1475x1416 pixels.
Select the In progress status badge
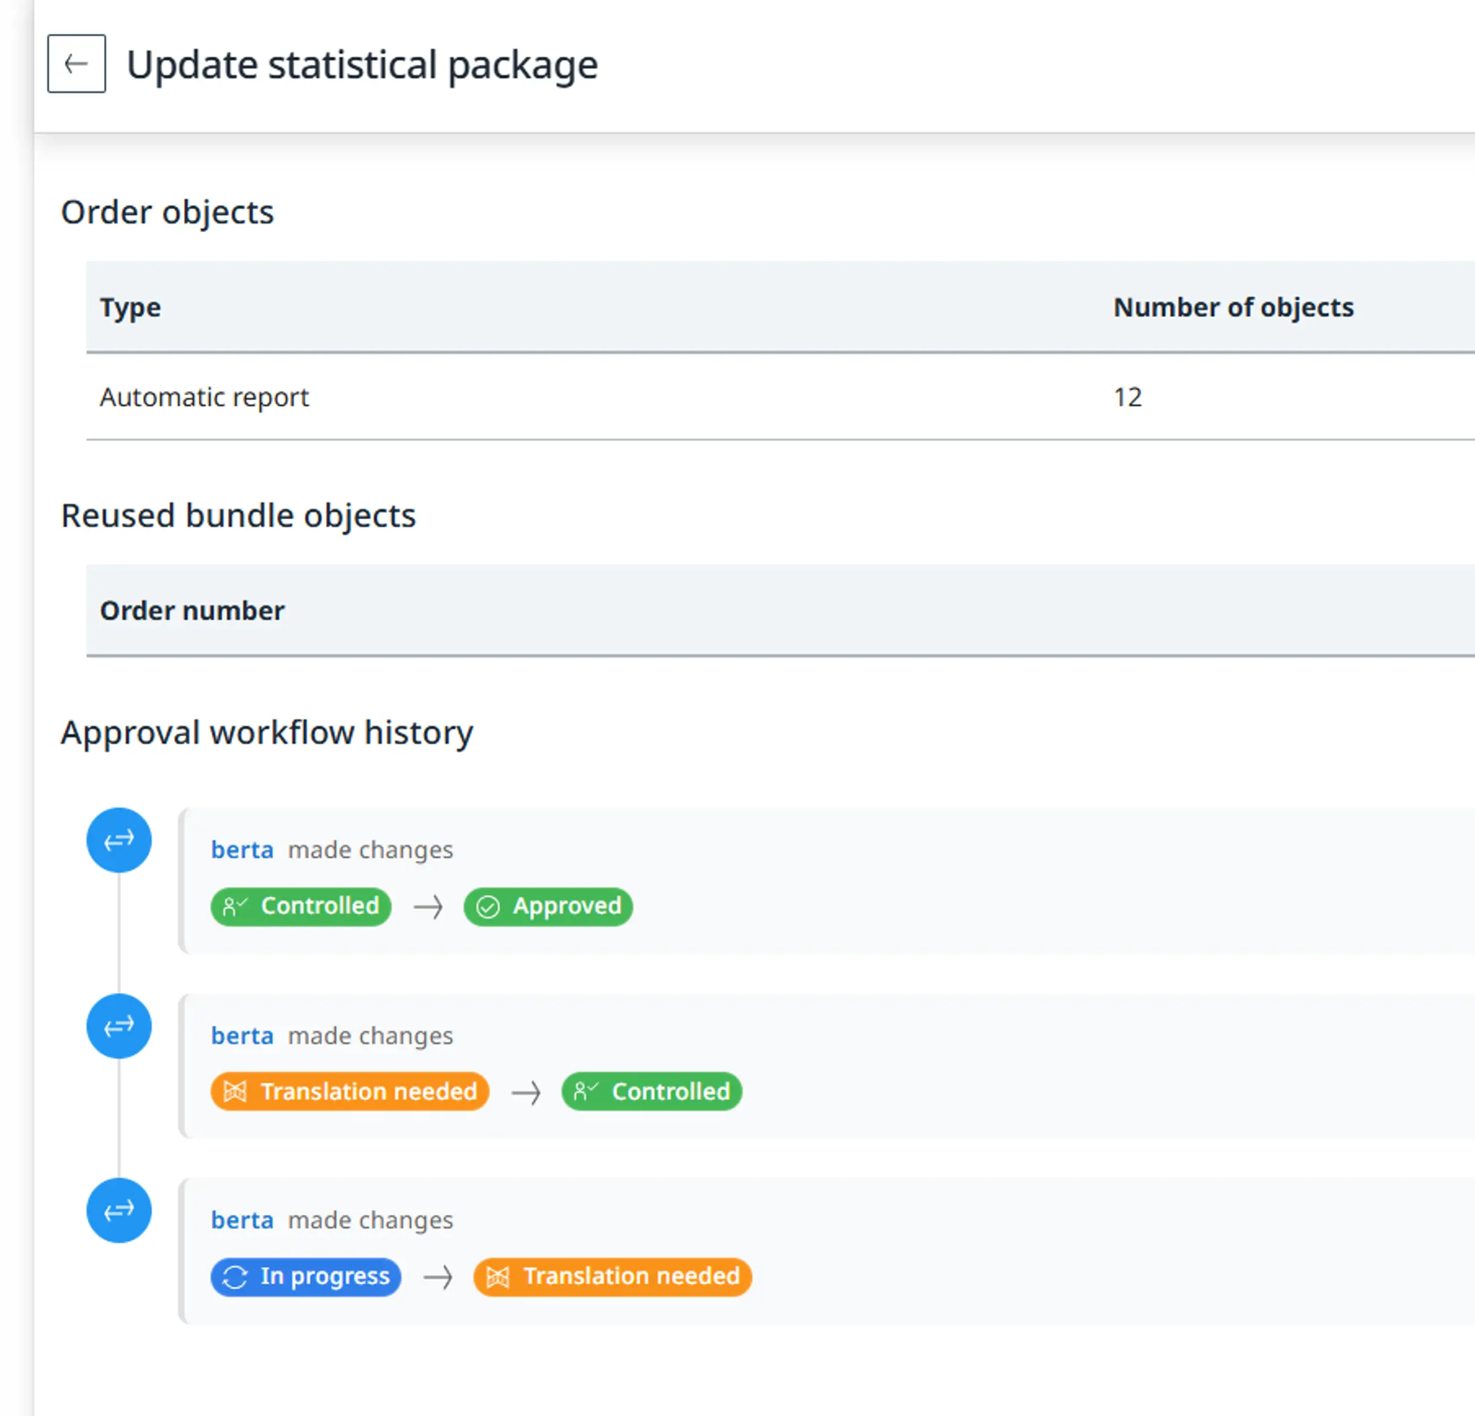[x=305, y=1277]
